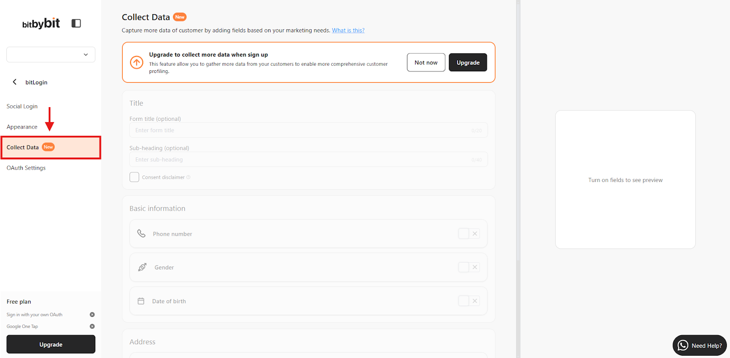Click Upgrade button in Free plan box
Viewport: 730px width, 358px height.
51,344
